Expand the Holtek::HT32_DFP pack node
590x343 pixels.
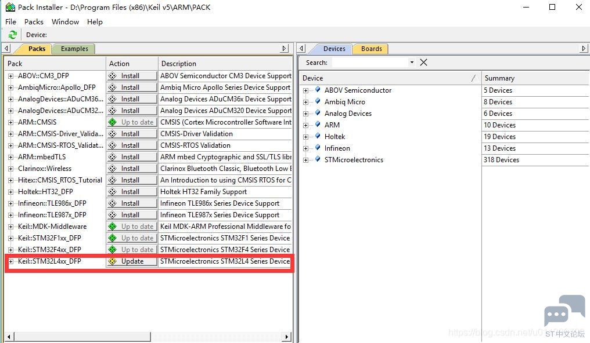(10, 192)
